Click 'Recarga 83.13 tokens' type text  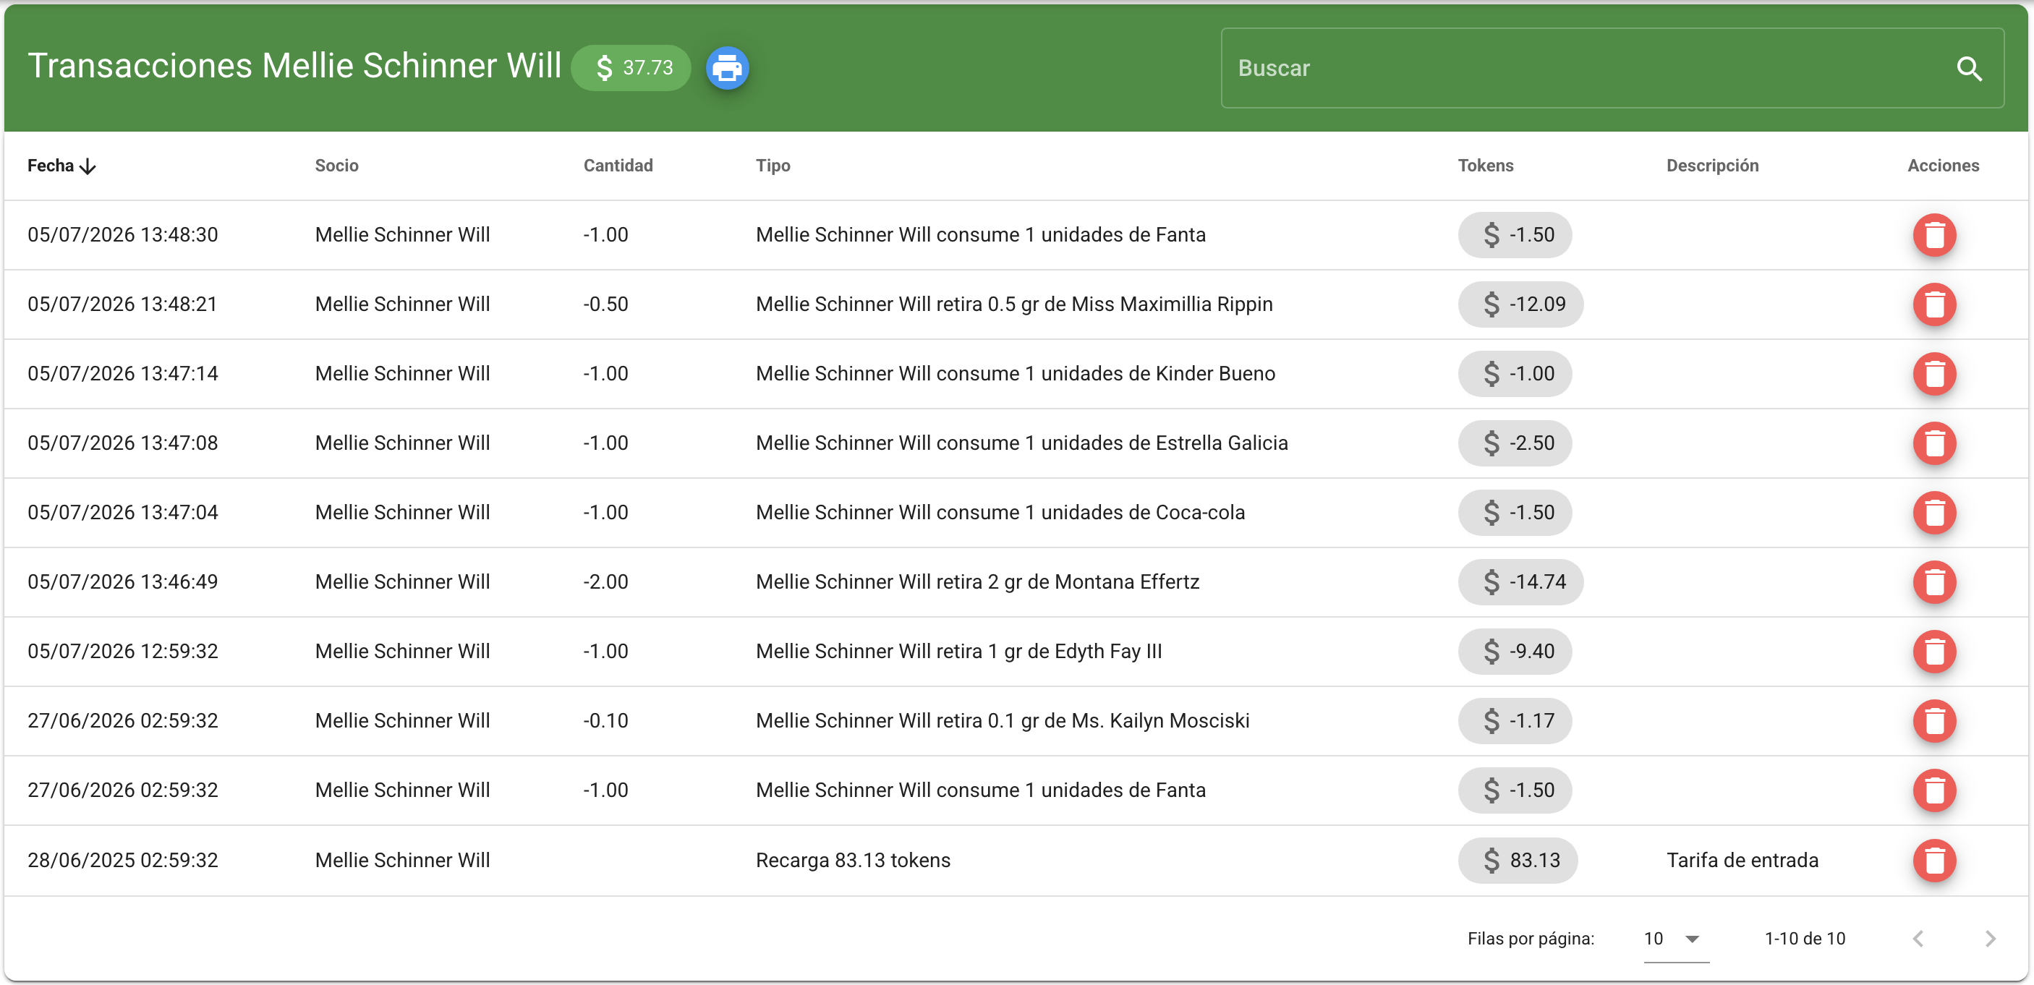[853, 861]
